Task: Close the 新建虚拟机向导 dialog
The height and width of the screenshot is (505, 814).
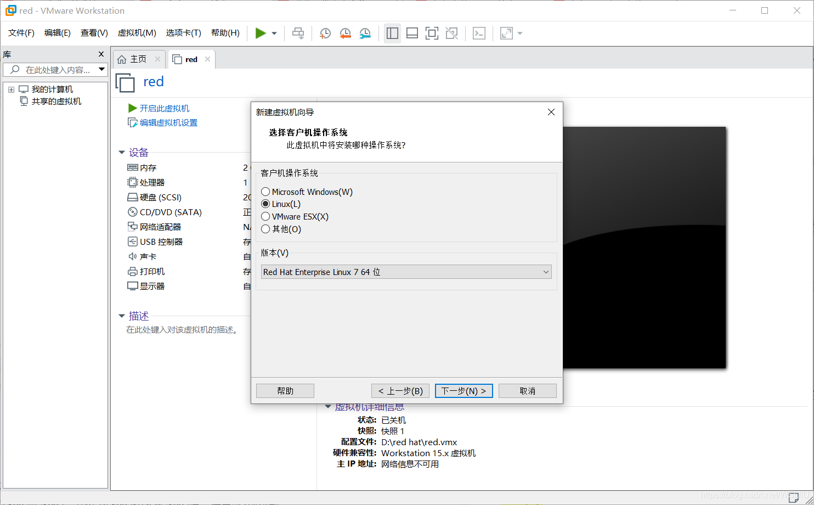Action: [551, 112]
